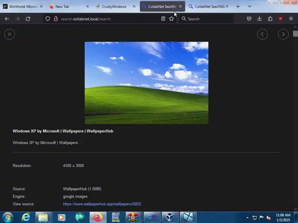Show previous image result arrow
This screenshot has height=223, width=298.
(x=262, y=34)
